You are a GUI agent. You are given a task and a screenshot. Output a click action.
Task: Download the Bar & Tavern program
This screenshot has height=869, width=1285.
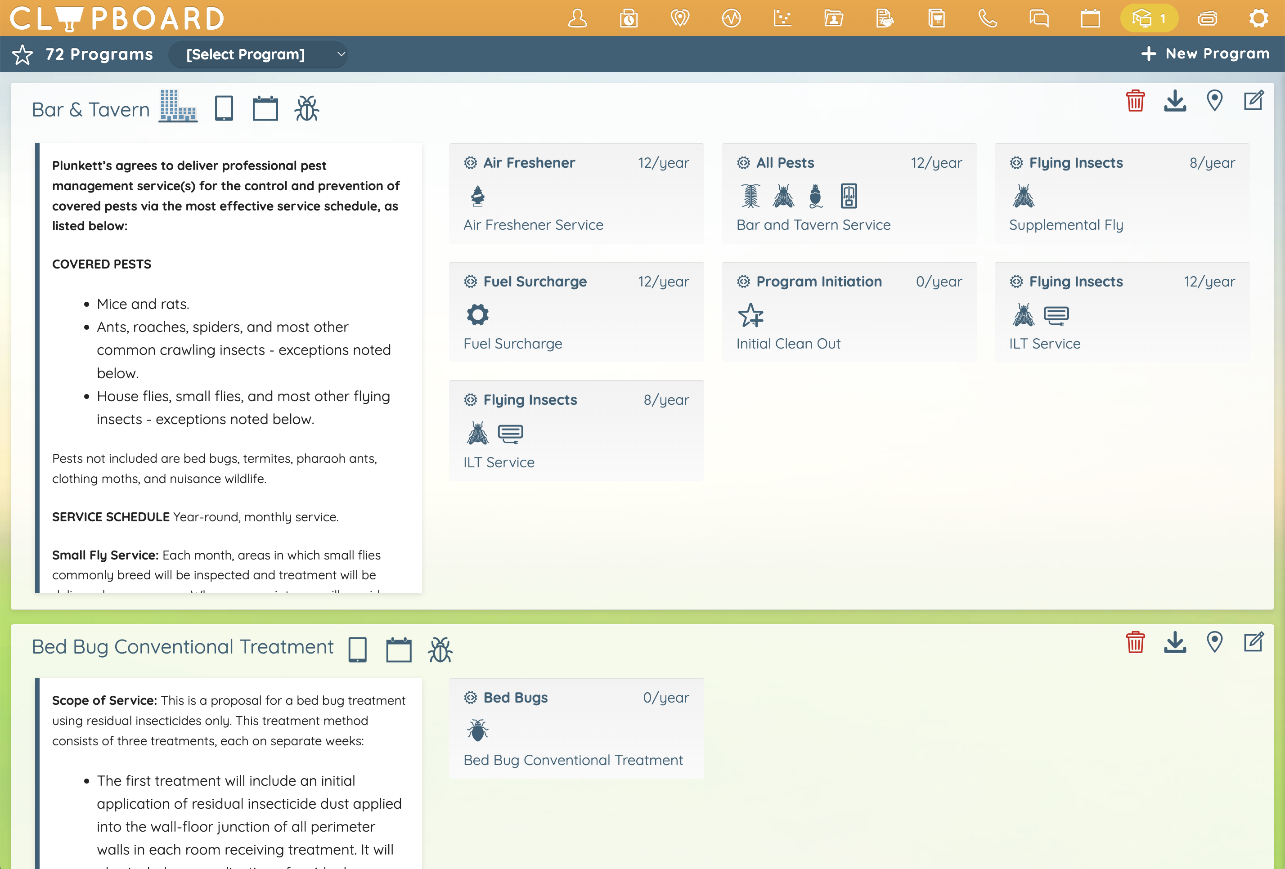1174,101
